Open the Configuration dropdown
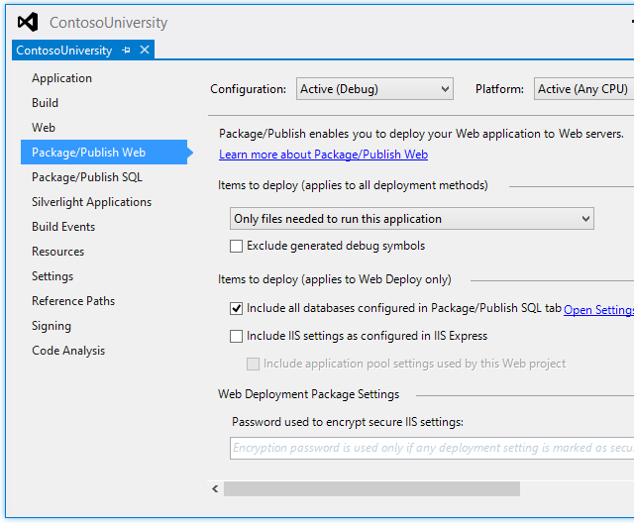 [x=374, y=89]
